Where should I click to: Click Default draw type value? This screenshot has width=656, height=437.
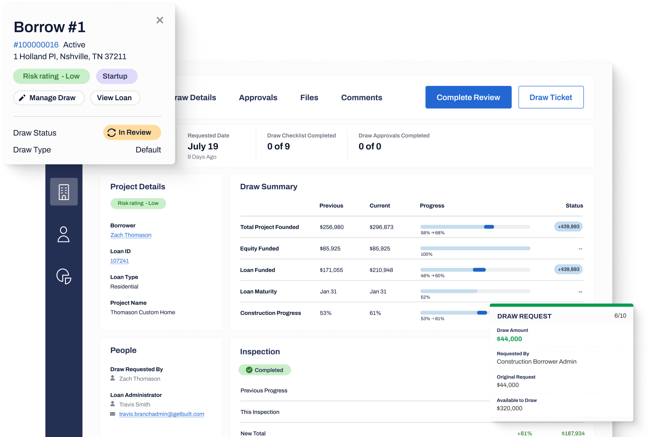[x=148, y=150]
